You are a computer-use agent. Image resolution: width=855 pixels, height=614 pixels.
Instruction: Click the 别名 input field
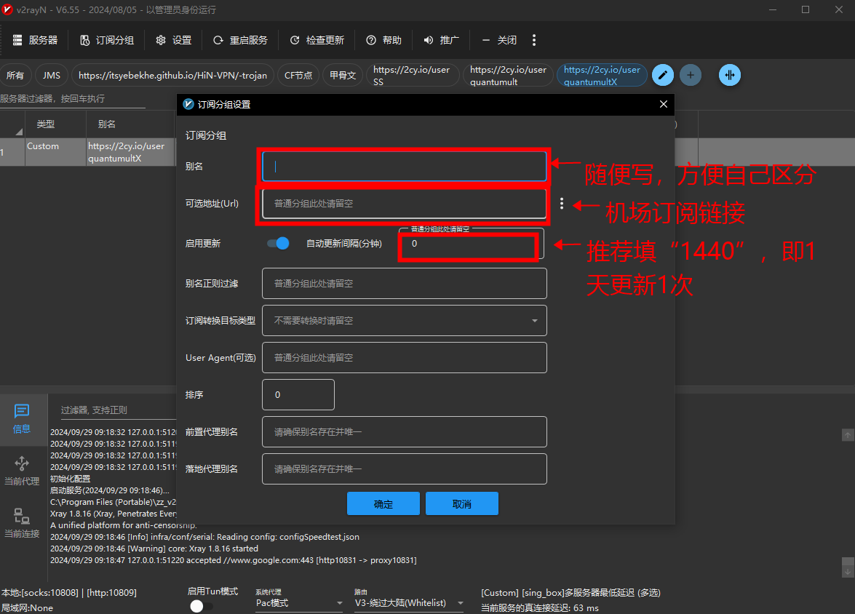click(x=404, y=167)
